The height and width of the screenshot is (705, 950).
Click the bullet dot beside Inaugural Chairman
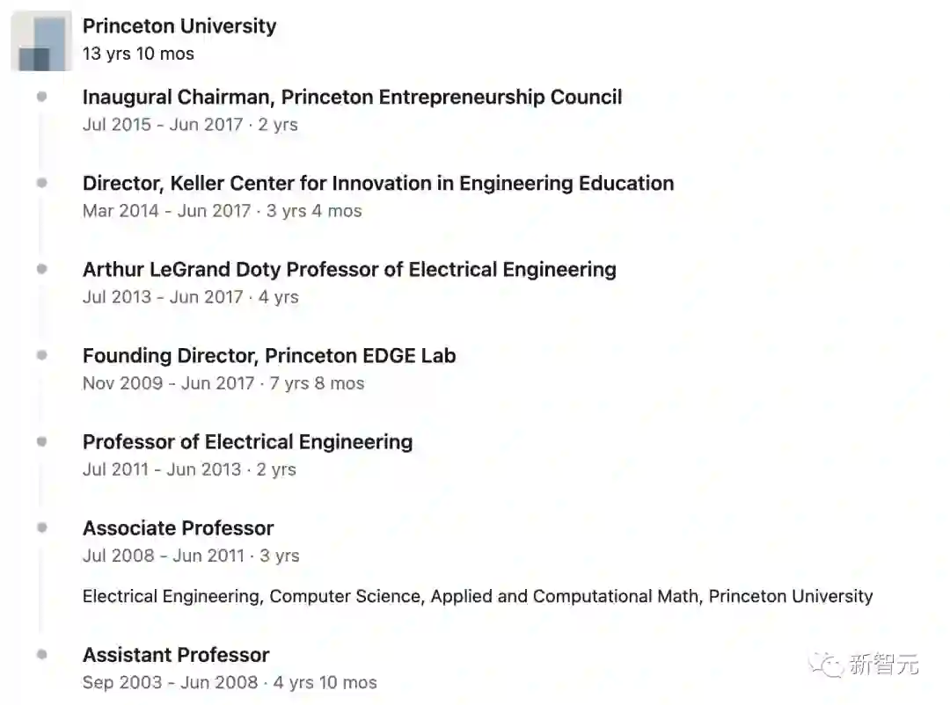[x=41, y=97]
